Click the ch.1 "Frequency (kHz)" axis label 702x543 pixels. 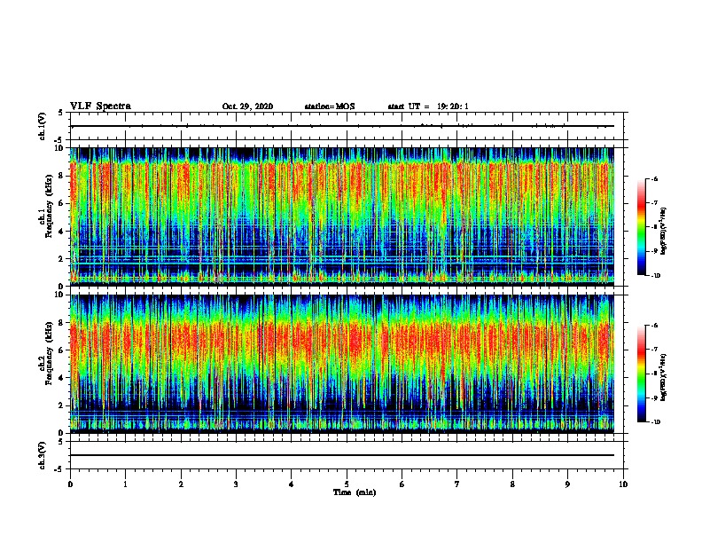(x=49, y=206)
